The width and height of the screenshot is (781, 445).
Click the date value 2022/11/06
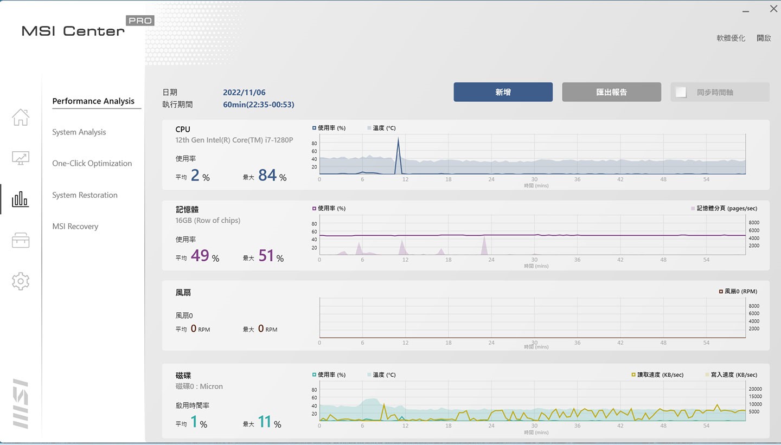244,93
